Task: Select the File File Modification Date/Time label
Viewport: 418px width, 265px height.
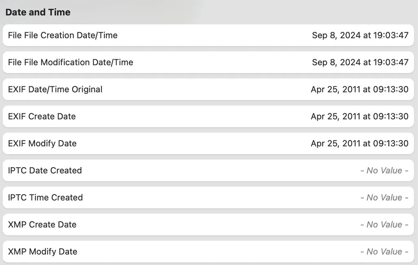Action: pyautogui.click(x=71, y=62)
